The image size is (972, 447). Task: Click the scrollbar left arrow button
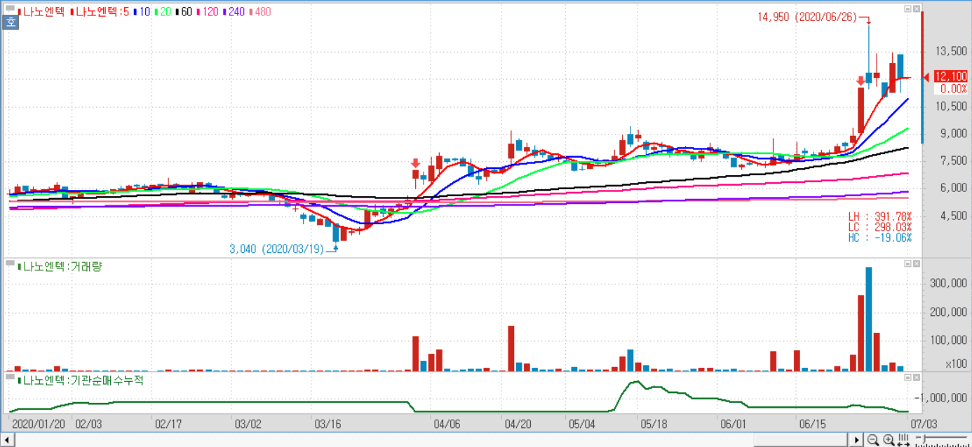[6, 440]
